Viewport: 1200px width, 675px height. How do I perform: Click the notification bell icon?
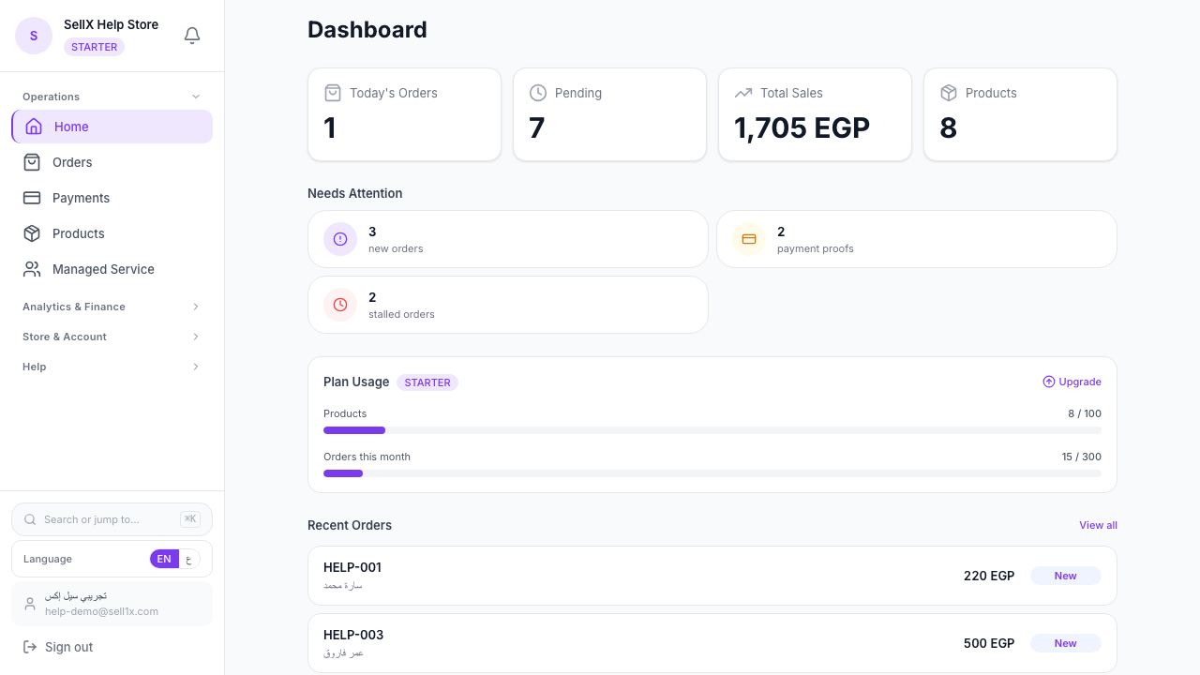click(x=192, y=35)
